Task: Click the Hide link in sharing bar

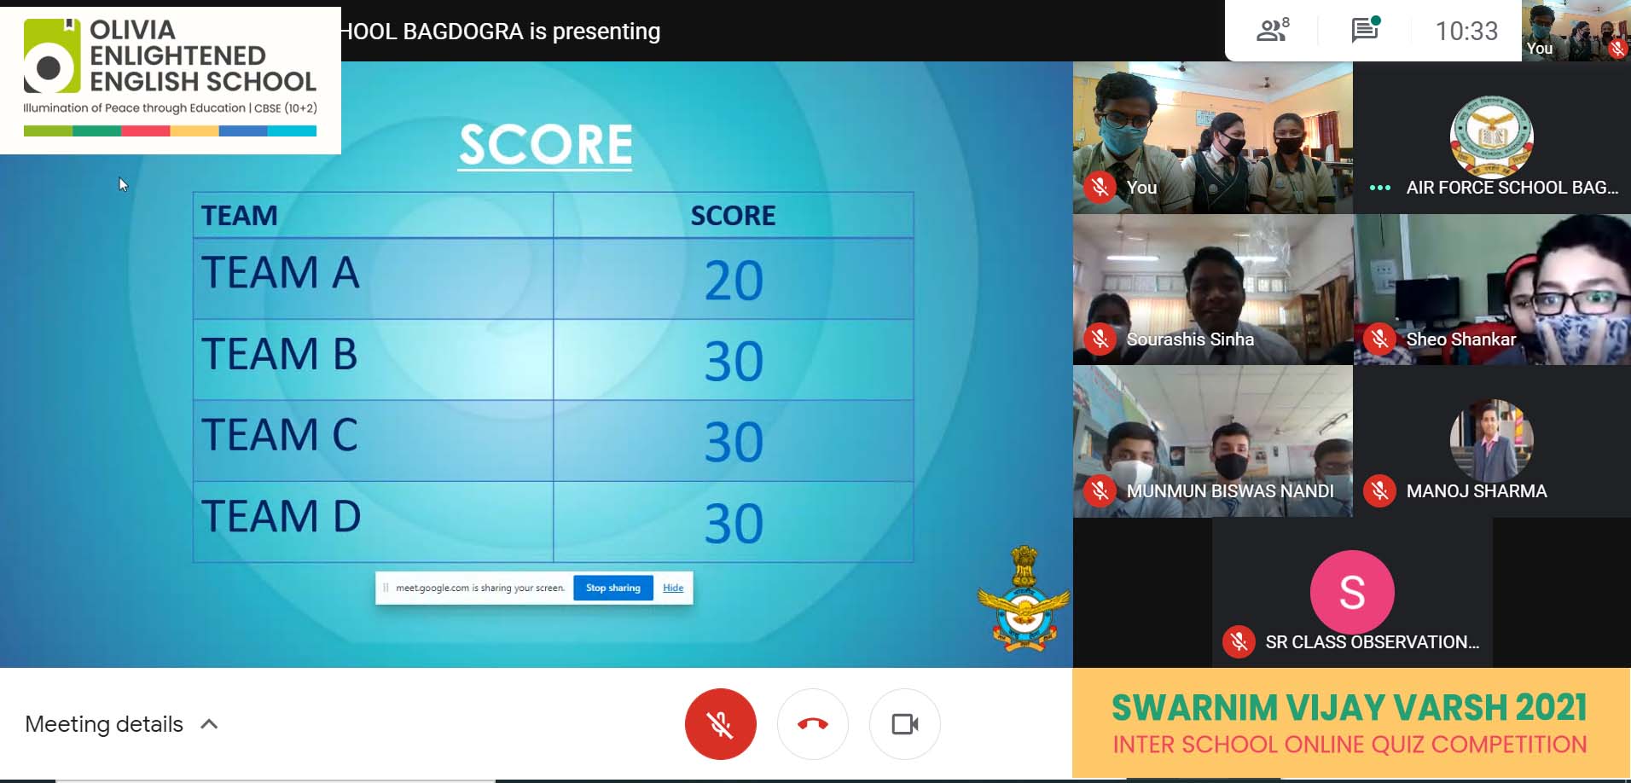Action: click(673, 588)
